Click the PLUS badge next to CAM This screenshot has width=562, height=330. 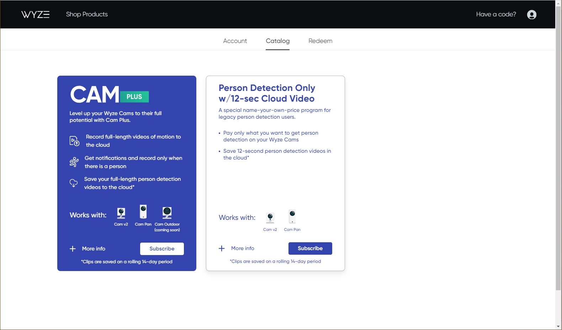[134, 97]
